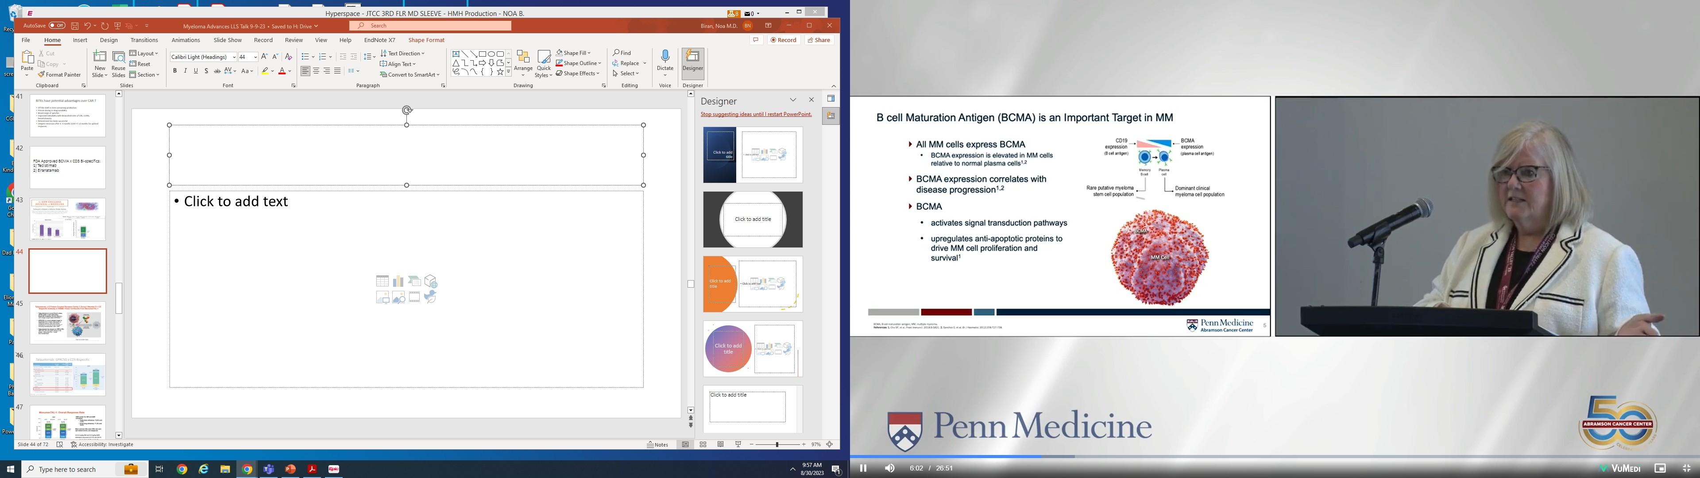The height and width of the screenshot is (478, 1700).
Task: Open PowerPoint from Windows taskbar
Action: 290,469
